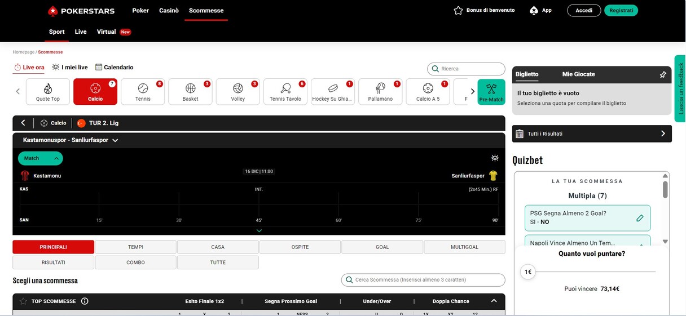Switch to the Sport tab
Viewport: 686px width, 316px height.
coord(56,32)
